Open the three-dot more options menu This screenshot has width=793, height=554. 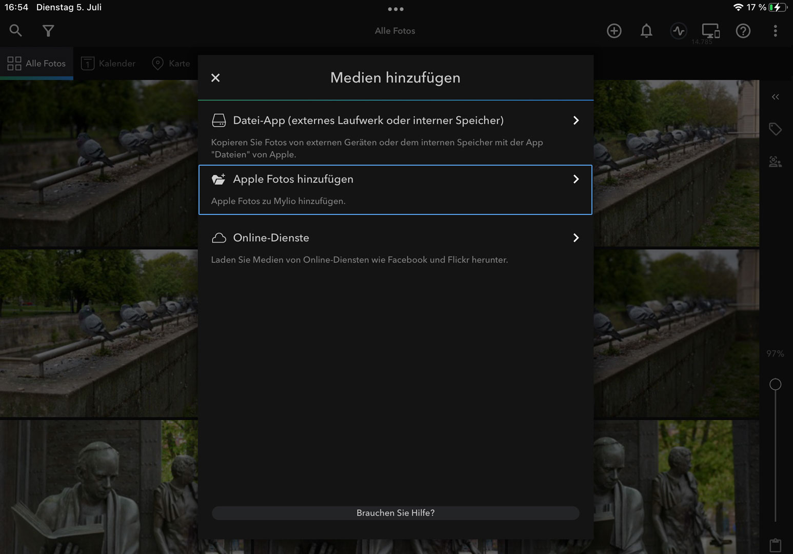coord(775,31)
